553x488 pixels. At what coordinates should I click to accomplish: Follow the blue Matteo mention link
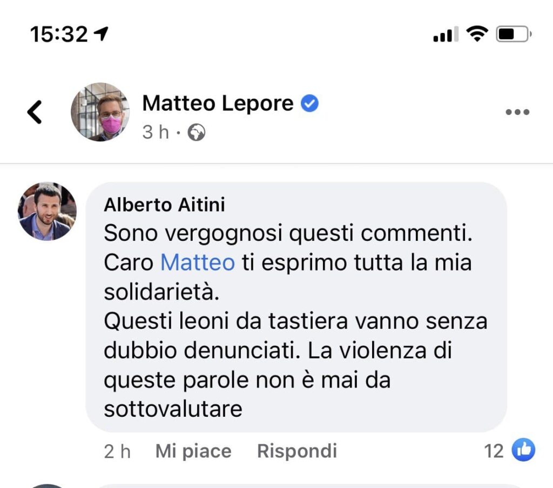(198, 262)
